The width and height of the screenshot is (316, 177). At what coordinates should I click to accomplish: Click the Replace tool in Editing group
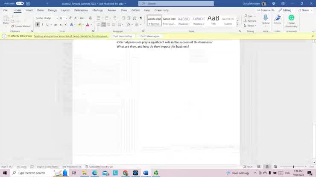pos(252,21)
